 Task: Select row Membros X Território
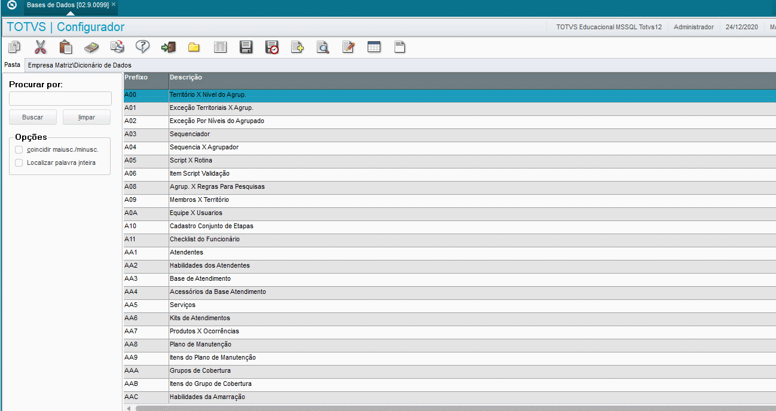pyautogui.click(x=450, y=200)
